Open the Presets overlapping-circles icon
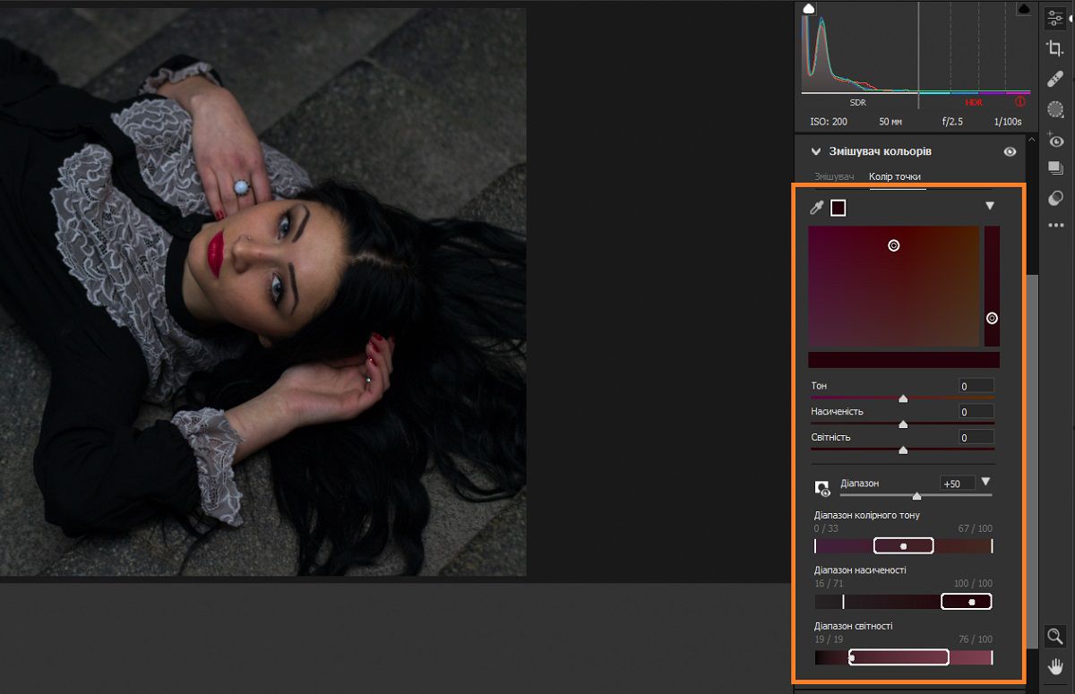1075x694 pixels. [1055, 198]
